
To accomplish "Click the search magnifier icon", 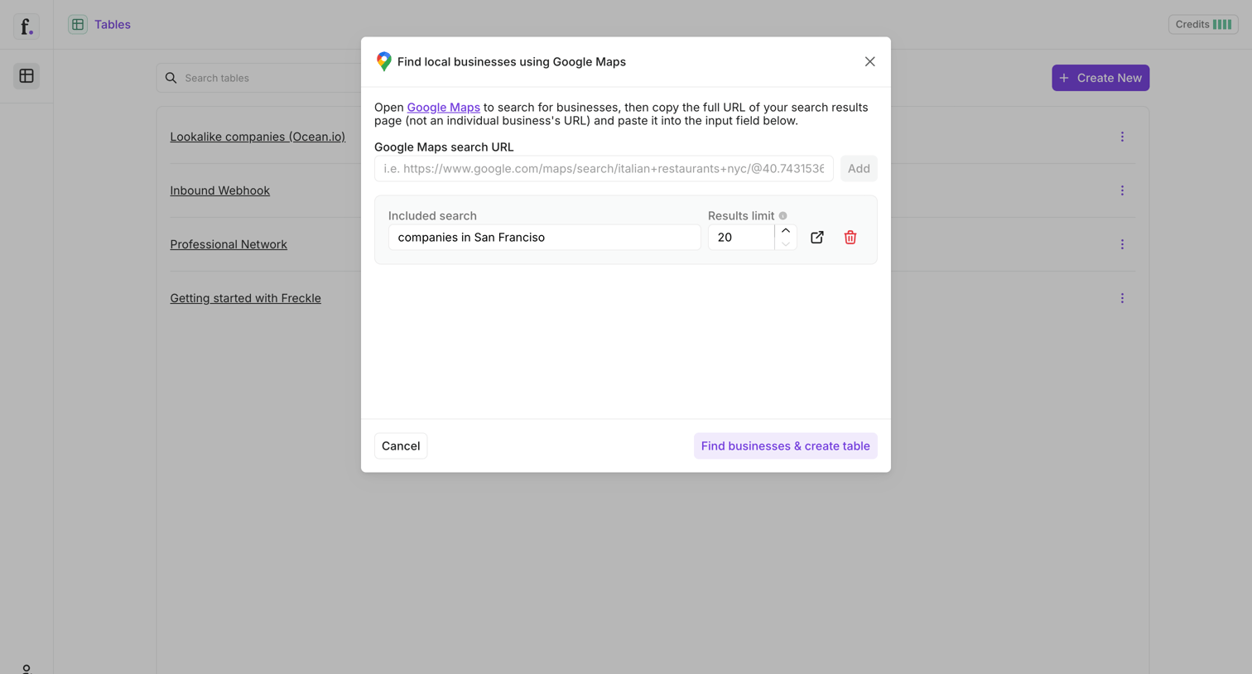I will tap(171, 78).
